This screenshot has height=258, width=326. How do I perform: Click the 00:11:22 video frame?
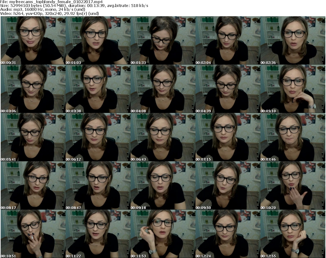coord(98,234)
